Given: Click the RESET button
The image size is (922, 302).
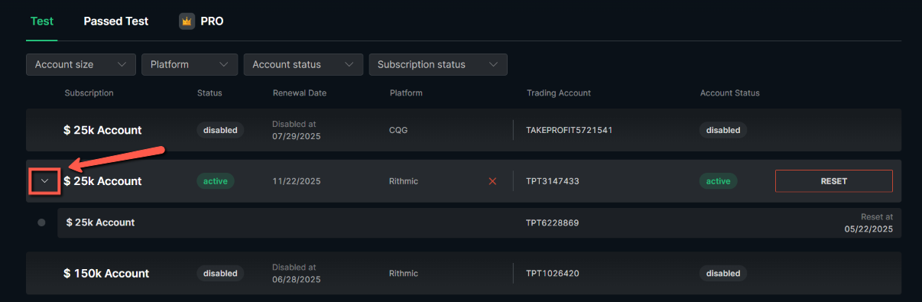Looking at the screenshot, I should (834, 181).
